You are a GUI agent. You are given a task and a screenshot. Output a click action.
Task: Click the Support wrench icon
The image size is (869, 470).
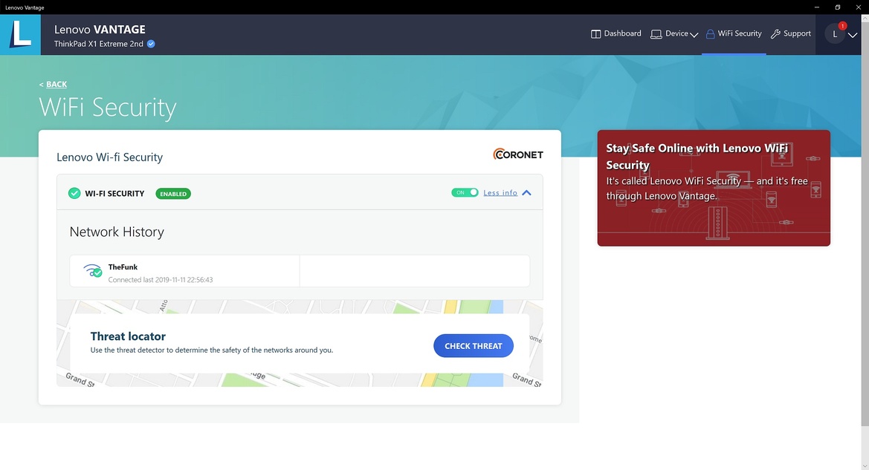tap(775, 33)
